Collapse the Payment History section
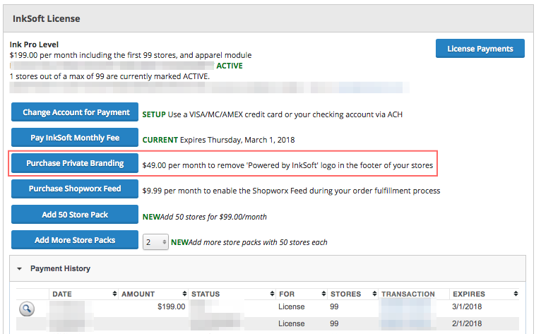541x334 pixels. tap(20, 269)
